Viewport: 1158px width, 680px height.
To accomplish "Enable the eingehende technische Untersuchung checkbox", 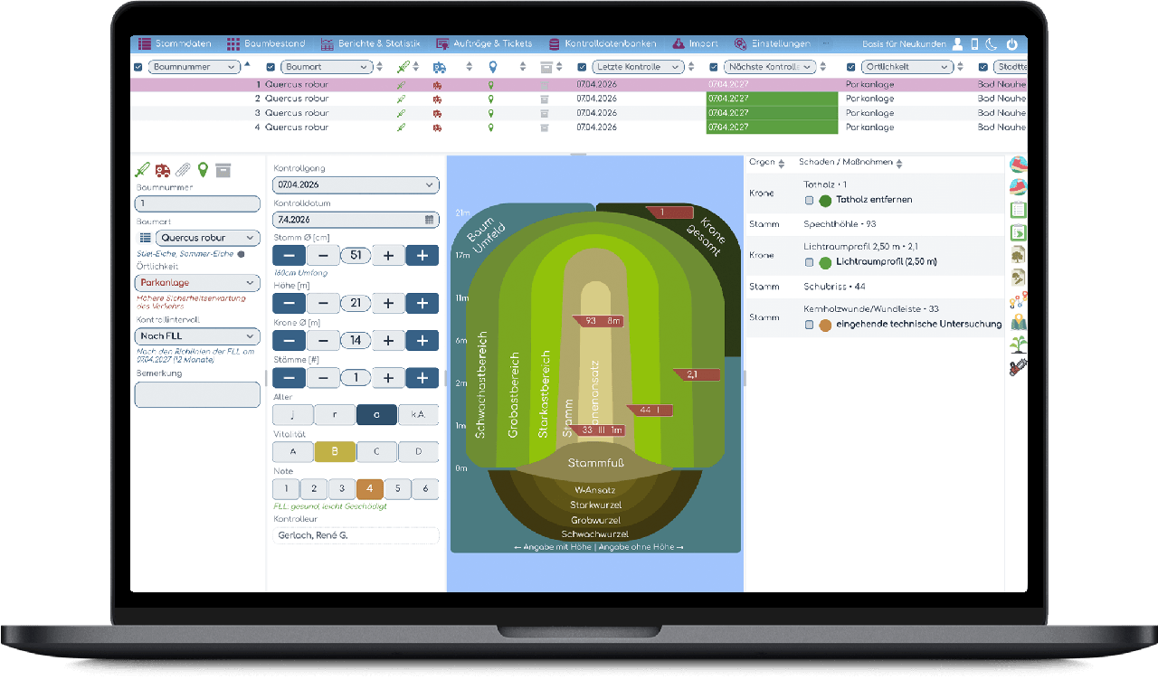I will 810,325.
